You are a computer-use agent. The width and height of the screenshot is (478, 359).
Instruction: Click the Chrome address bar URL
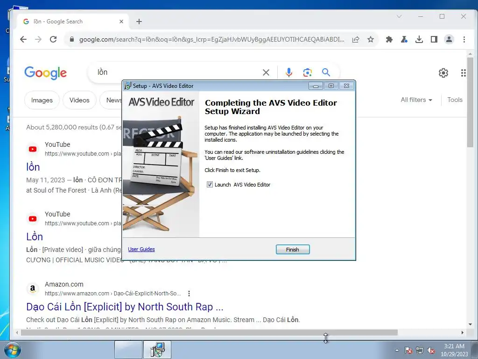point(212,39)
